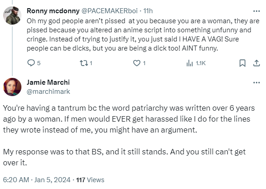This screenshot has height=189, width=266.
Task: Open more options on Ronny's tweet
Action: (256, 11)
